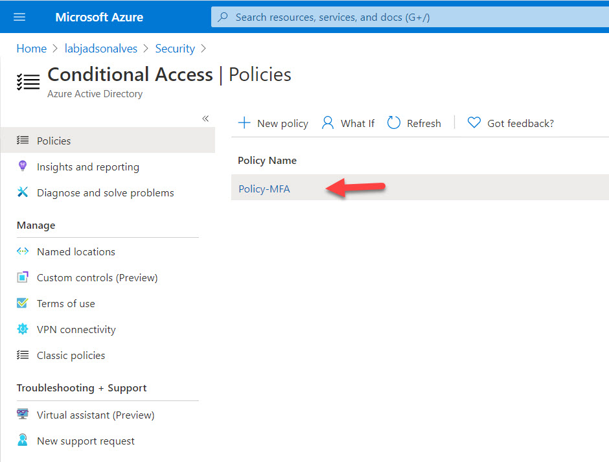The width and height of the screenshot is (609, 462).
Task: Click the Named locations icon
Action: coord(23,251)
